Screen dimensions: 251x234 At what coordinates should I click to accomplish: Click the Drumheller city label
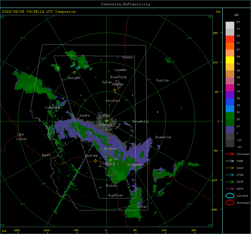click(x=163, y=137)
